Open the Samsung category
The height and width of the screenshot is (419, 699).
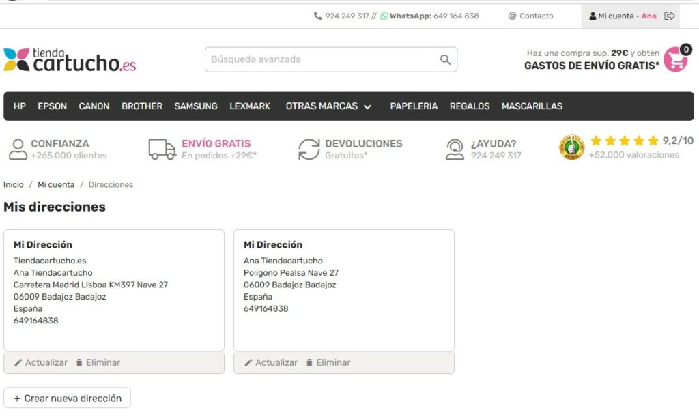click(196, 106)
